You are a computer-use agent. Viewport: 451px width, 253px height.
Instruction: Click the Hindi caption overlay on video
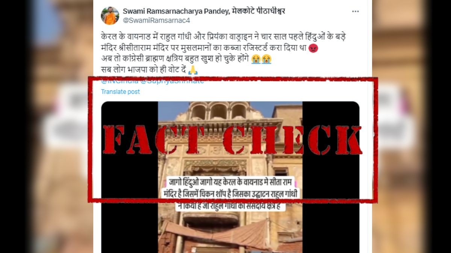coord(231,194)
